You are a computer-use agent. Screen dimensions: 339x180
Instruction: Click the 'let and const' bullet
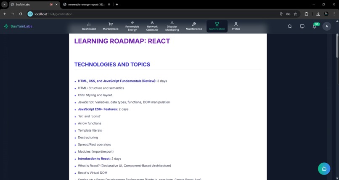click(89, 116)
